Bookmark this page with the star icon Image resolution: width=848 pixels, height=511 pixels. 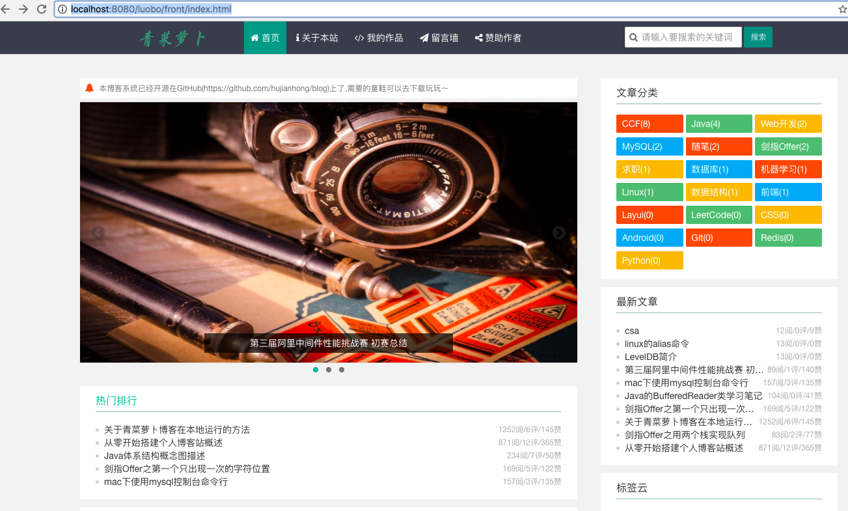tap(842, 9)
